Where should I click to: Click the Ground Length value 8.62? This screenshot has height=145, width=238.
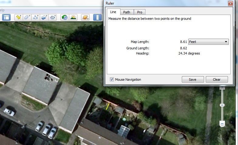coord(183,48)
